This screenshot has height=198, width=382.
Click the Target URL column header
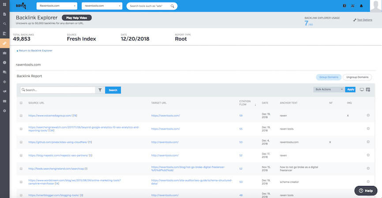pyautogui.click(x=159, y=103)
